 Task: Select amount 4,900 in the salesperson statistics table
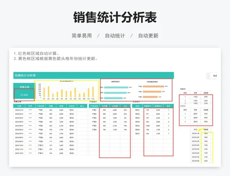coord(158,125)
